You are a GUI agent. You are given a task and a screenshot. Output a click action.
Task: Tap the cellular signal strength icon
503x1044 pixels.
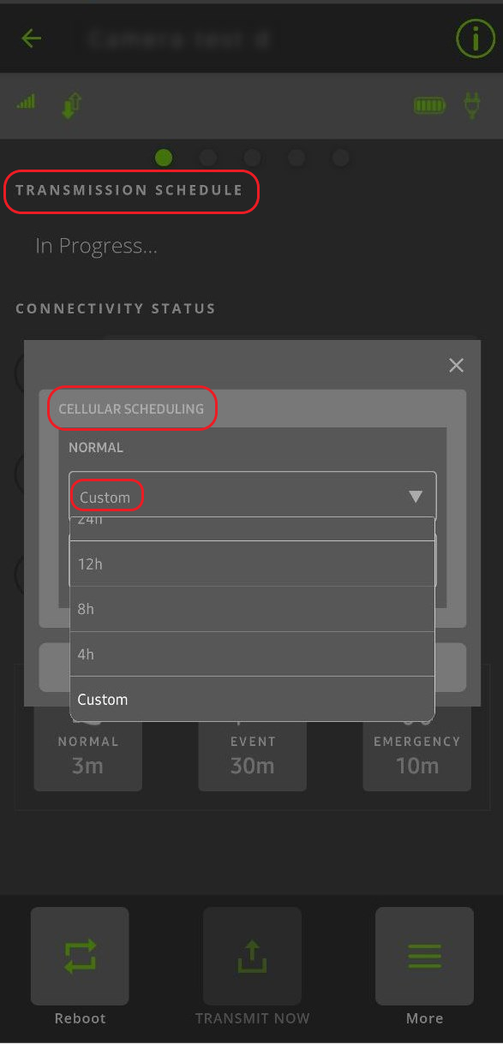coord(27,102)
